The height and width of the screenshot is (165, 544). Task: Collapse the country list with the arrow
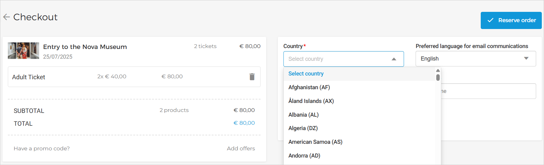394,59
